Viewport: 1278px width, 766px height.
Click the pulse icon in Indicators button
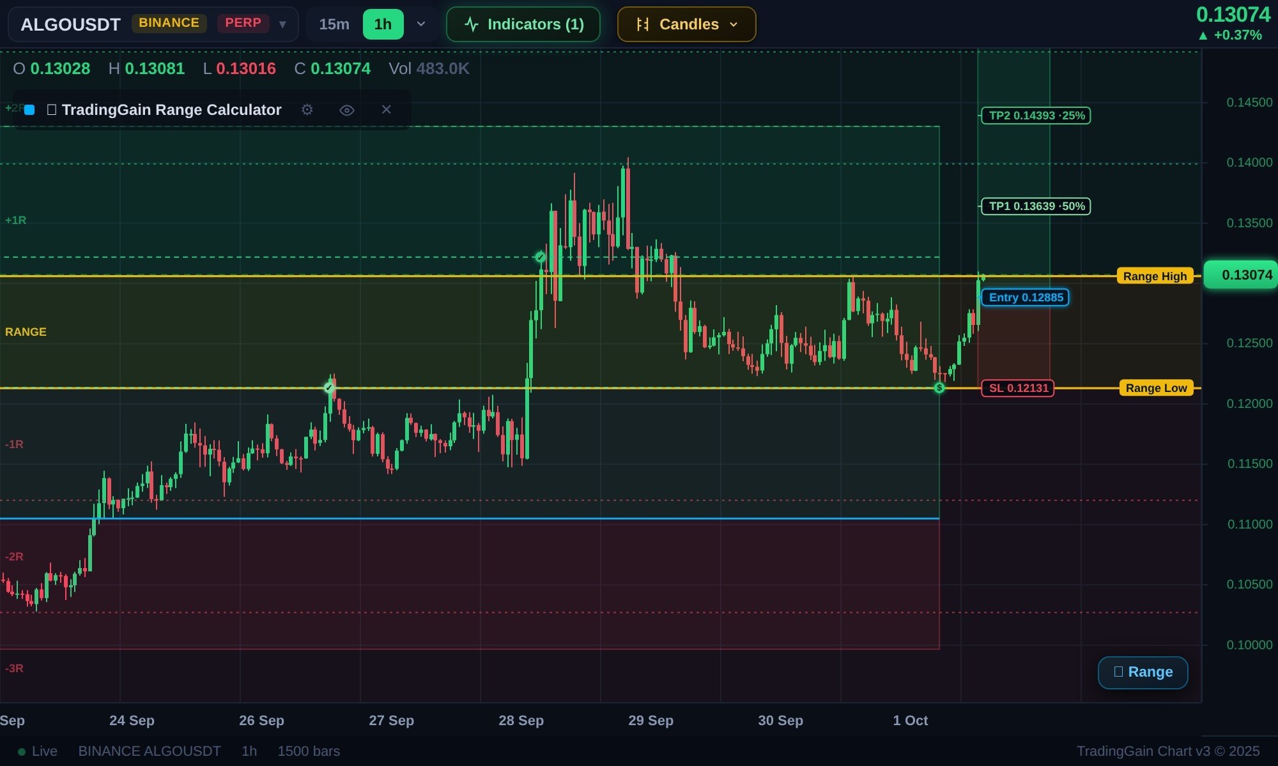[x=472, y=24]
